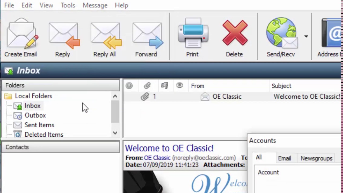Click folder list scroll down arrow
Viewport: 343px width, 193px height.
coord(115,133)
